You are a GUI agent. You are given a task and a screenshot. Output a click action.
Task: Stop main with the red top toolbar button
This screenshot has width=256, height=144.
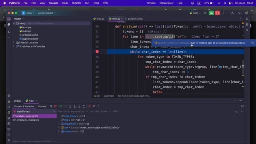pos(217,13)
